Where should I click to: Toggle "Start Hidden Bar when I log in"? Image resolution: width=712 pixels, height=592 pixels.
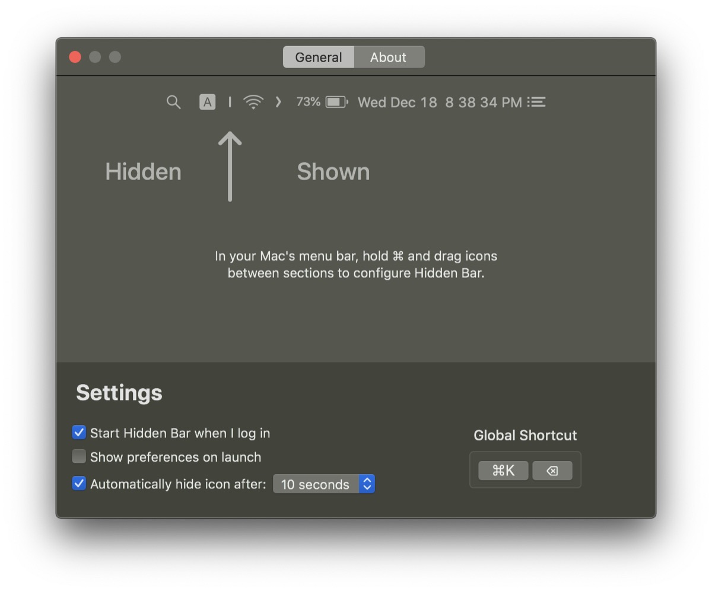click(x=79, y=432)
